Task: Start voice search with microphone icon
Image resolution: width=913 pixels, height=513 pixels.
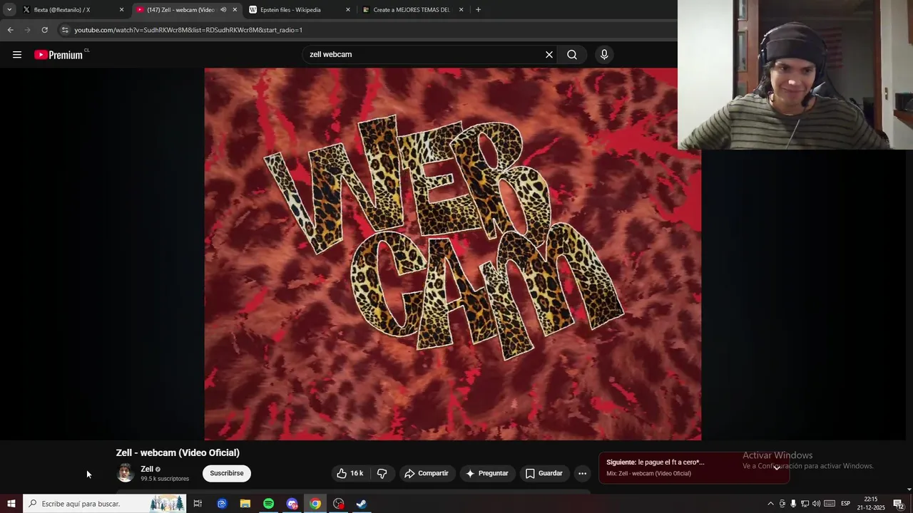Action: point(604,55)
